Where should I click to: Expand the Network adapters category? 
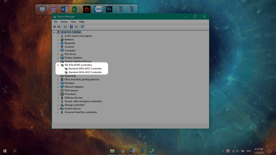[58, 87]
